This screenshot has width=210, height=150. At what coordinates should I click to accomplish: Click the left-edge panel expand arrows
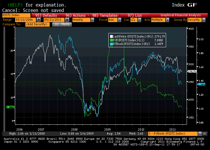tap(4, 80)
